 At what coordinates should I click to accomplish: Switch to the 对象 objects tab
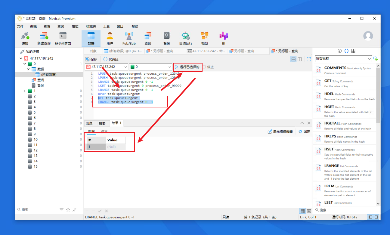click(x=93, y=51)
